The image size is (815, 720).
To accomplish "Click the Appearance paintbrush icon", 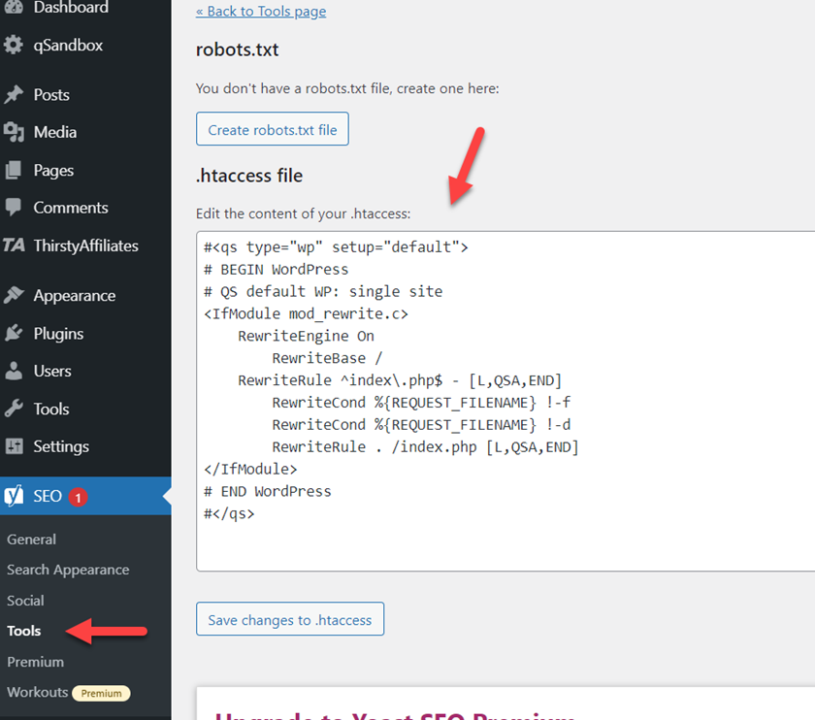I will (14, 295).
